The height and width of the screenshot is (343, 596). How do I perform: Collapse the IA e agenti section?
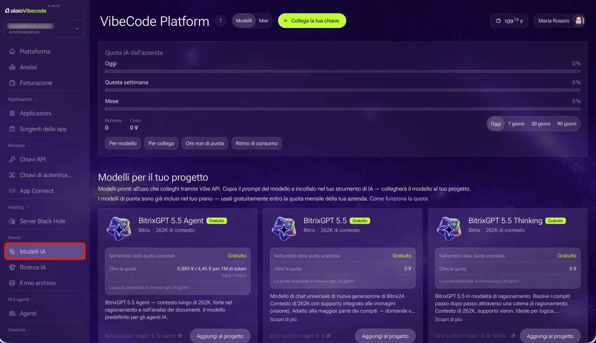coord(20,300)
